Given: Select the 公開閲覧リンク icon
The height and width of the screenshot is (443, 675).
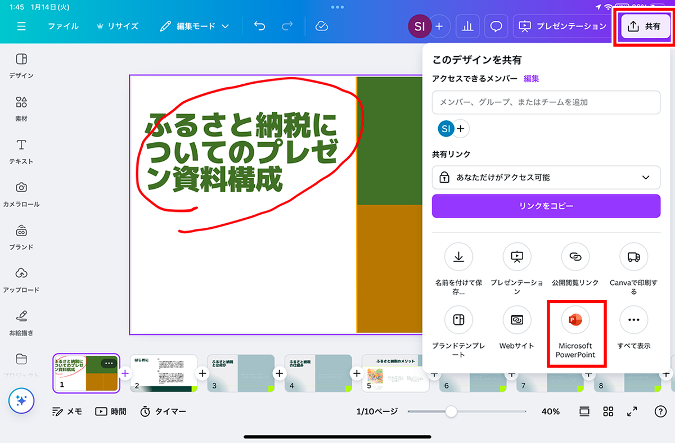Looking at the screenshot, I should 575,257.
